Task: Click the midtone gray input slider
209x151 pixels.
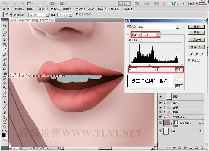Action: (149, 65)
